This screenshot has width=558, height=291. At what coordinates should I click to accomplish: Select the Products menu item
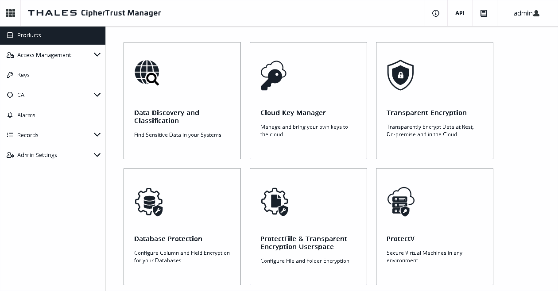(x=28, y=35)
